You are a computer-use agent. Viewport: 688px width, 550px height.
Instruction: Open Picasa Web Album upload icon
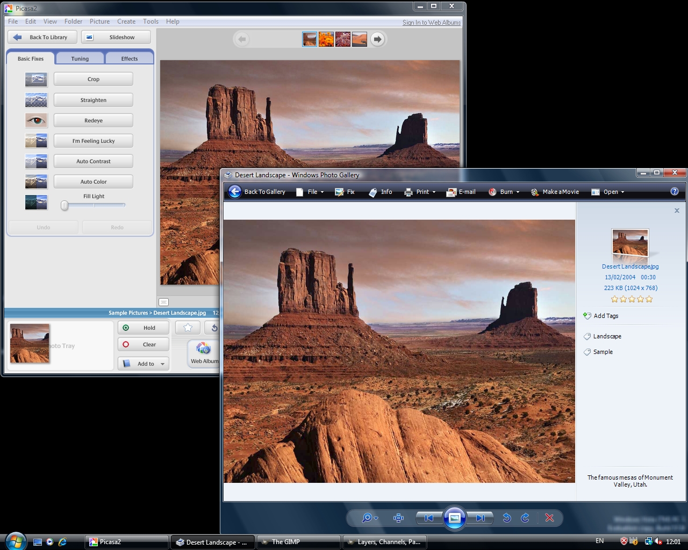coord(203,349)
